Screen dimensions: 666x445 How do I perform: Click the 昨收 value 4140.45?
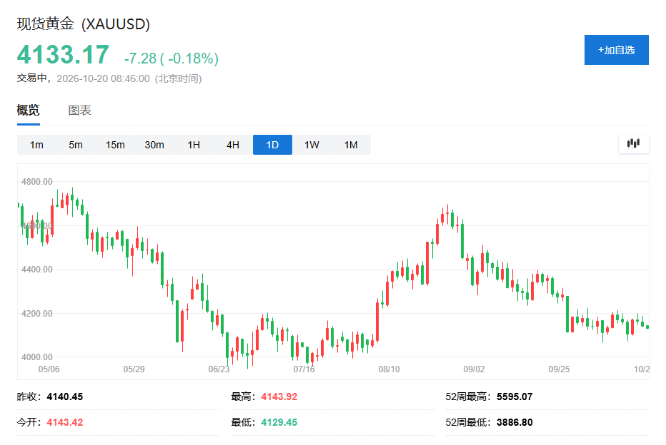[x=64, y=397]
